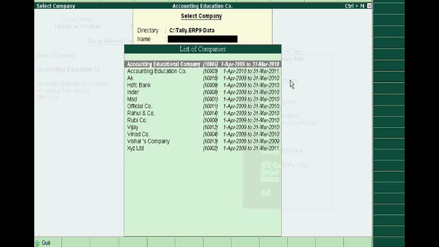Select the Msd company entry
Image resolution: width=439 pixels, height=247 pixels.
click(x=203, y=99)
